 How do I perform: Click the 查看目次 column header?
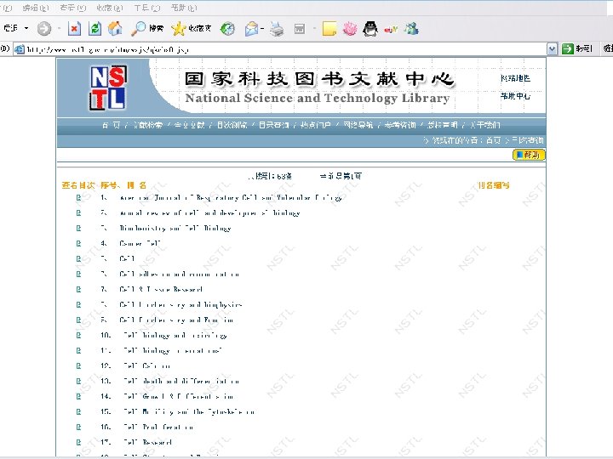77,185
